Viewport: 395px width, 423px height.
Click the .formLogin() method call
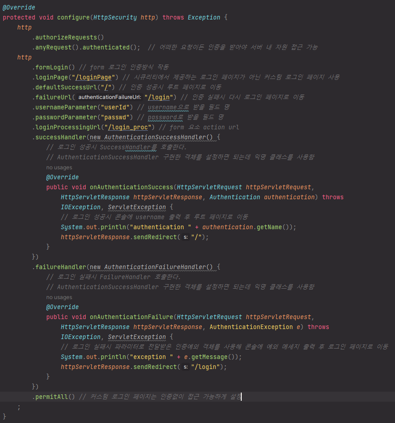(54, 68)
